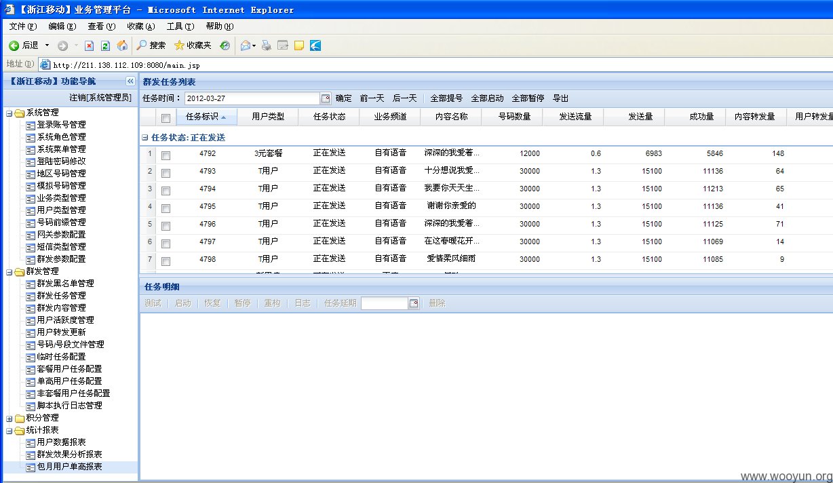The height and width of the screenshot is (483, 833).
Task: Click the IE Back (后退) button
Action: pyautogui.click(x=24, y=45)
